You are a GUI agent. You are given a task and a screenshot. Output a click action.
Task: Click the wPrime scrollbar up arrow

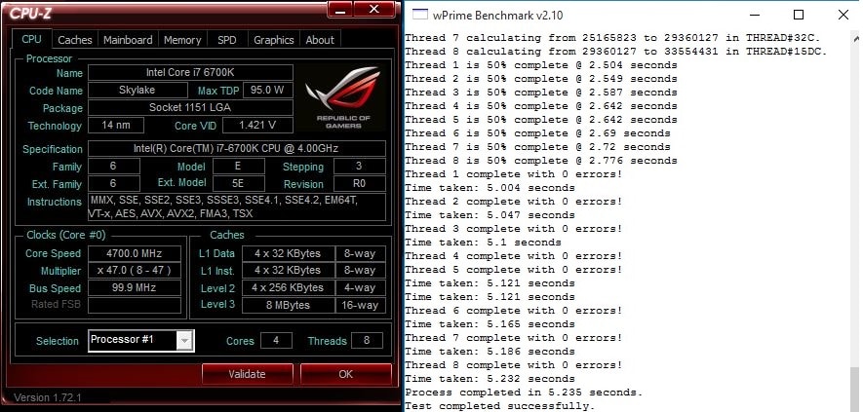pos(856,38)
